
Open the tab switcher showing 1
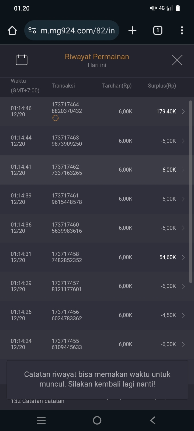pos(158,30)
